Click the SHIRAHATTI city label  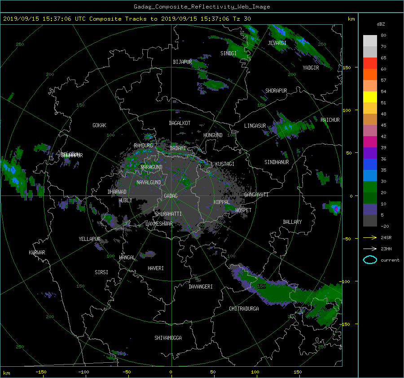click(168, 214)
